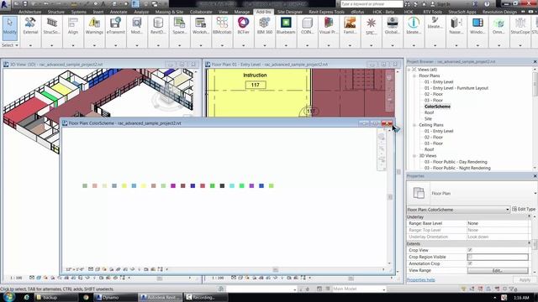Collapse the Ceiling Plans tree node
The width and height of the screenshot is (538, 302).
coord(414,125)
